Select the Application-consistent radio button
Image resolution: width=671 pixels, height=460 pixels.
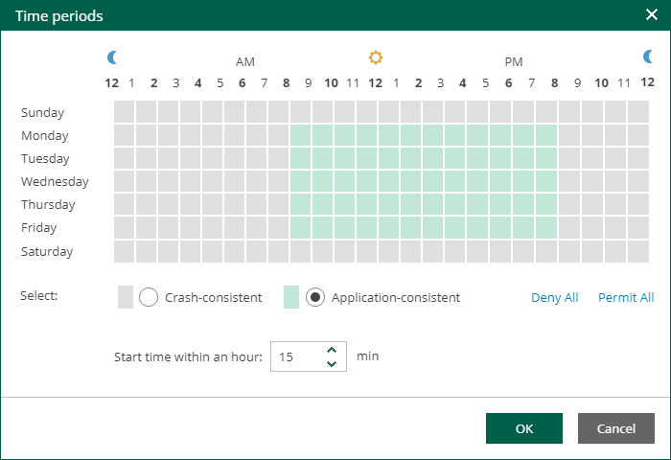(314, 297)
